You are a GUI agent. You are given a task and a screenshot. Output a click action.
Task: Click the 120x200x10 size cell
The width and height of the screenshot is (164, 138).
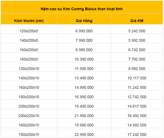coord(29,69)
